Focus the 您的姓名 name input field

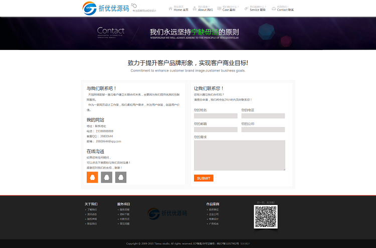click(x=216, y=115)
